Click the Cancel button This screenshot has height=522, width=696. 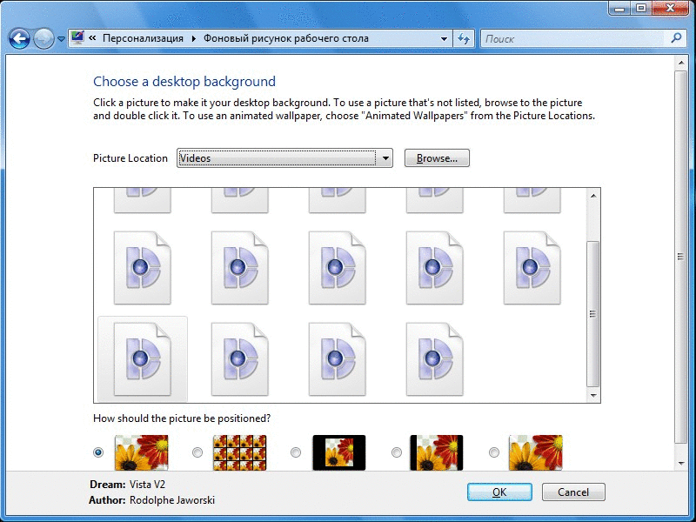573,492
